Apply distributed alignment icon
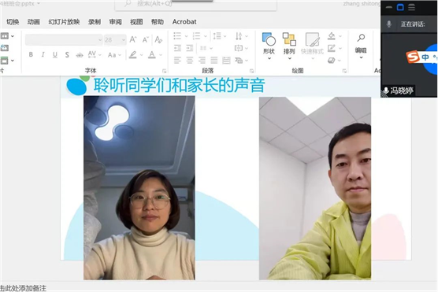The width and height of the screenshot is (438, 292). [x=227, y=61]
